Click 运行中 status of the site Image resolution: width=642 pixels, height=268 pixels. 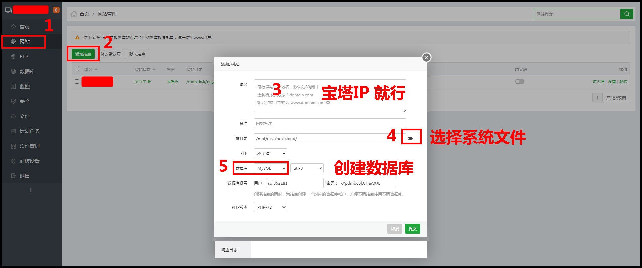pos(143,81)
